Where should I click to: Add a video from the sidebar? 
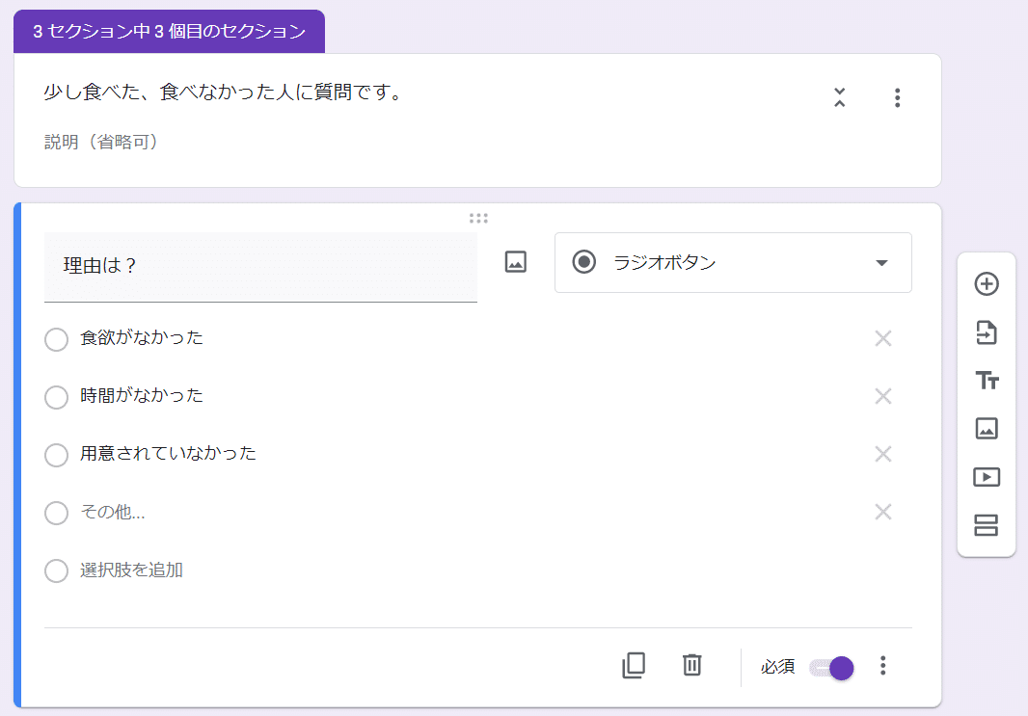tap(986, 477)
